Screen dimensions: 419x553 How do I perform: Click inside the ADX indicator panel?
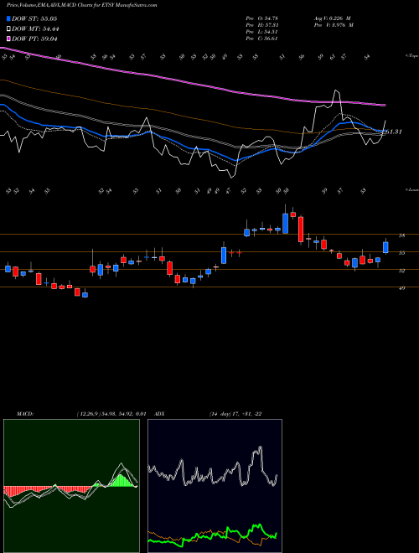coord(215,486)
